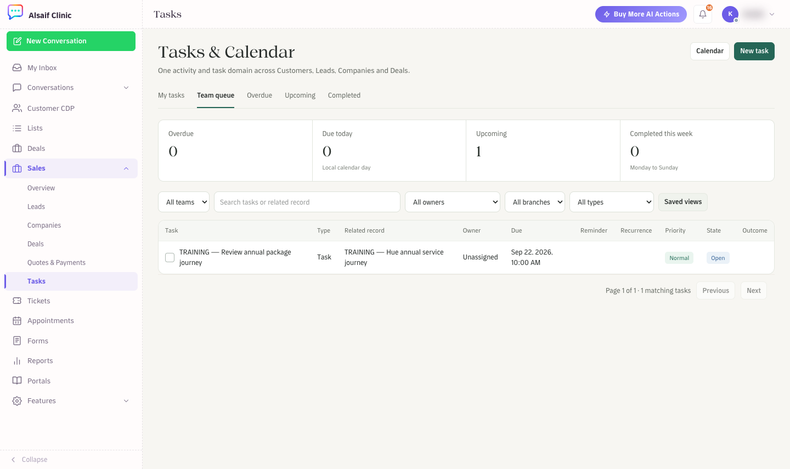Open Saved views button
Image resolution: width=790 pixels, height=469 pixels.
[683, 202]
